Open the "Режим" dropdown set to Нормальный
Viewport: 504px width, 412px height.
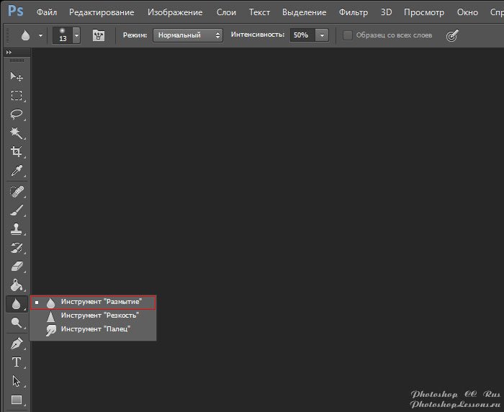point(187,35)
